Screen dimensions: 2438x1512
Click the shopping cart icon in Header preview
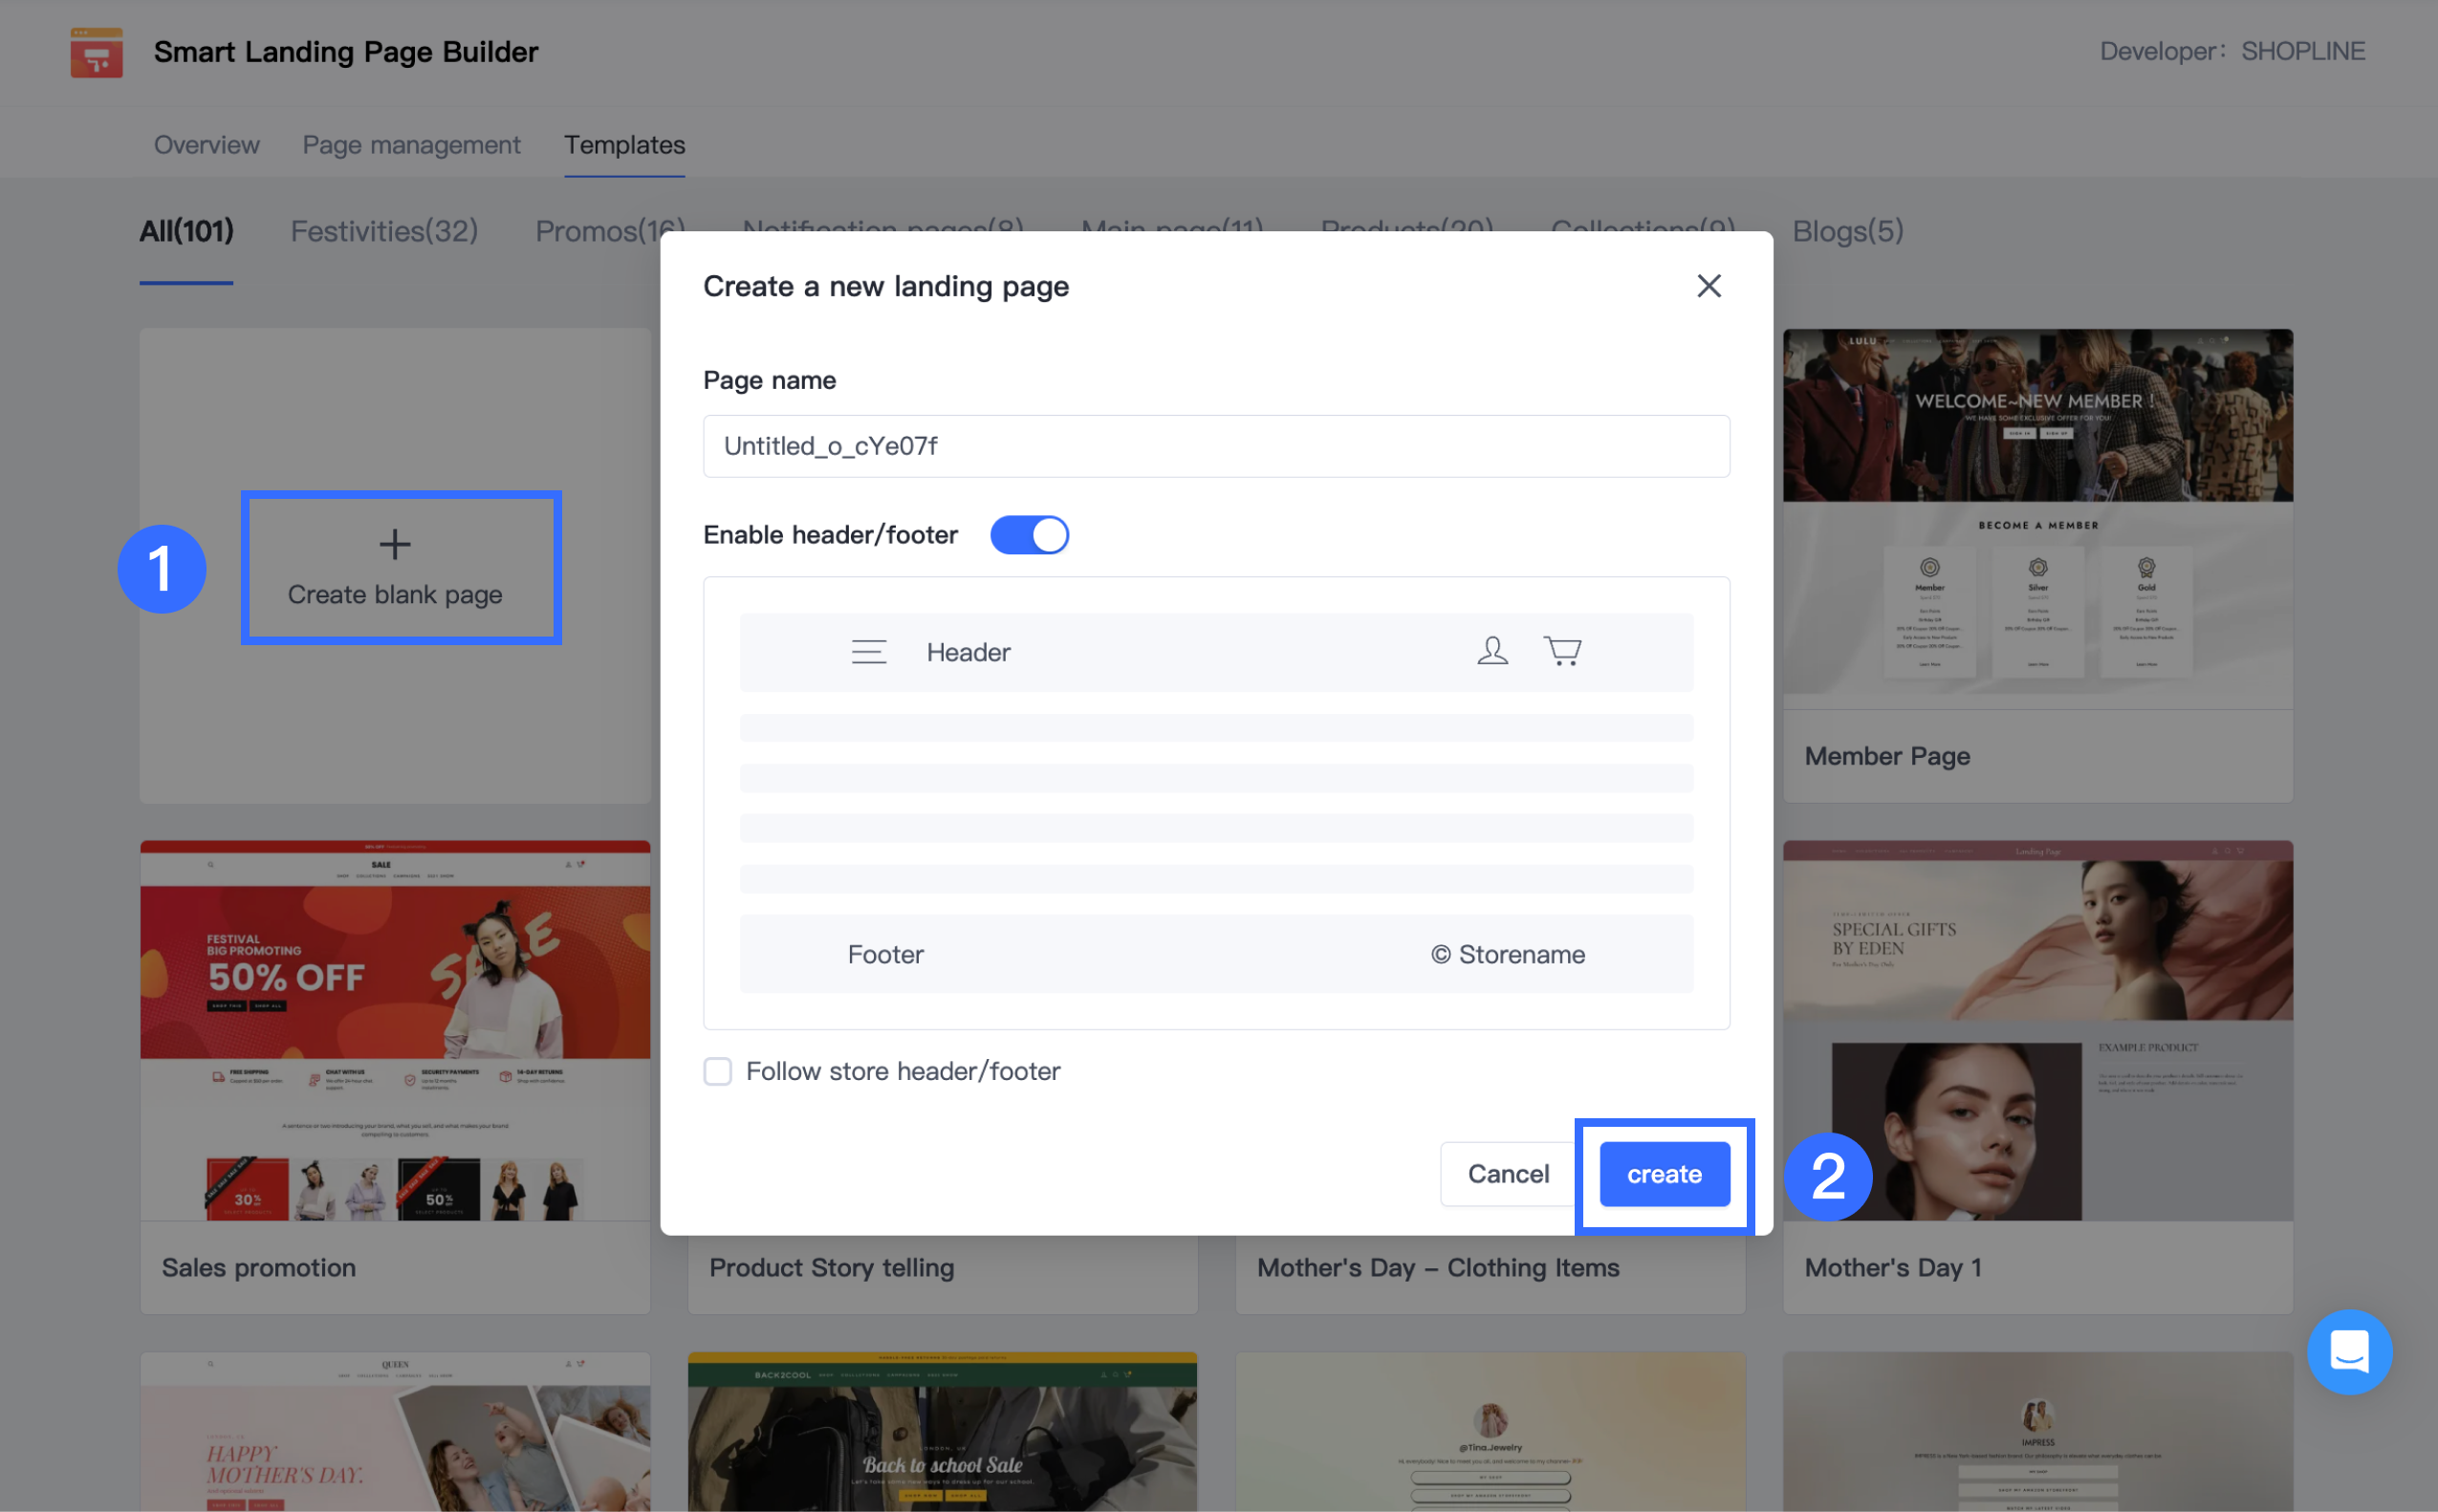tap(1561, 651)
